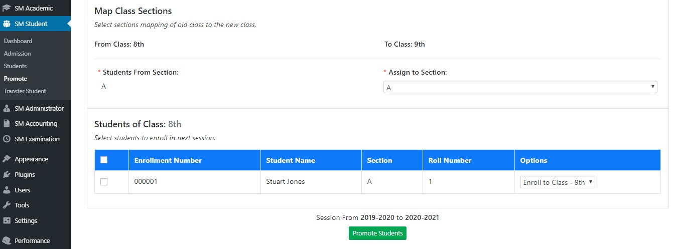
Task: Click the Settings sliders icon
Action: click(x=7, y=221)
